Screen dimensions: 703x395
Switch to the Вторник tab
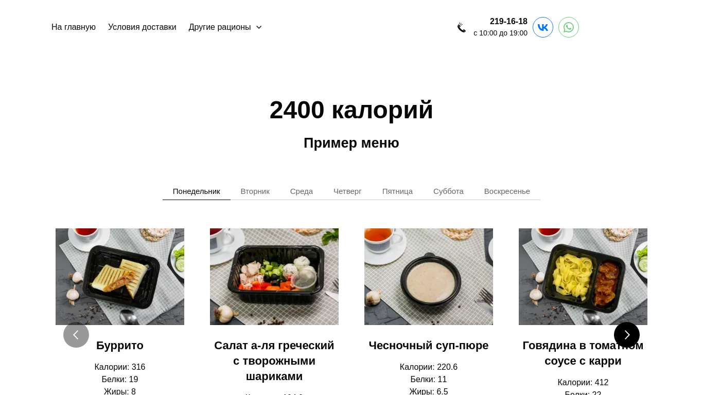(x=255, y=191)
